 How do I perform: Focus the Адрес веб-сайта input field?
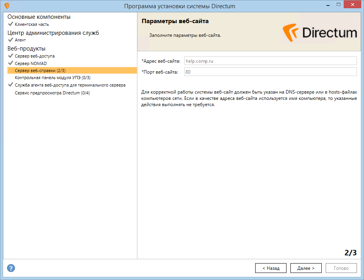pyautogui.click(x=270, y=61)
